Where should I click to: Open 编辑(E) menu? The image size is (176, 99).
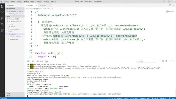[x=13, y=2]
